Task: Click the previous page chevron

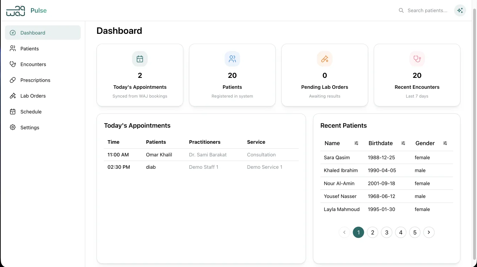Action: click(x=344, y=232)
